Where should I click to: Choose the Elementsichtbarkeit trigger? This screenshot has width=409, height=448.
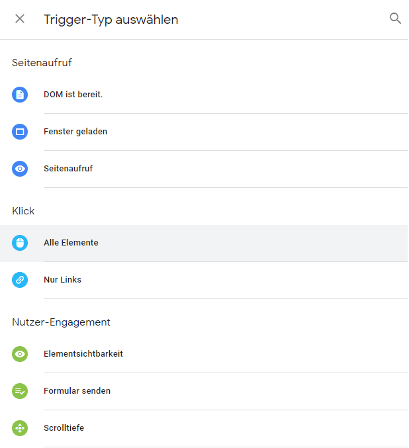coord(83,354)
